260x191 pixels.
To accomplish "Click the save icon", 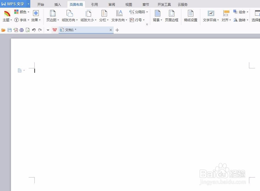I will click(10, 30).
